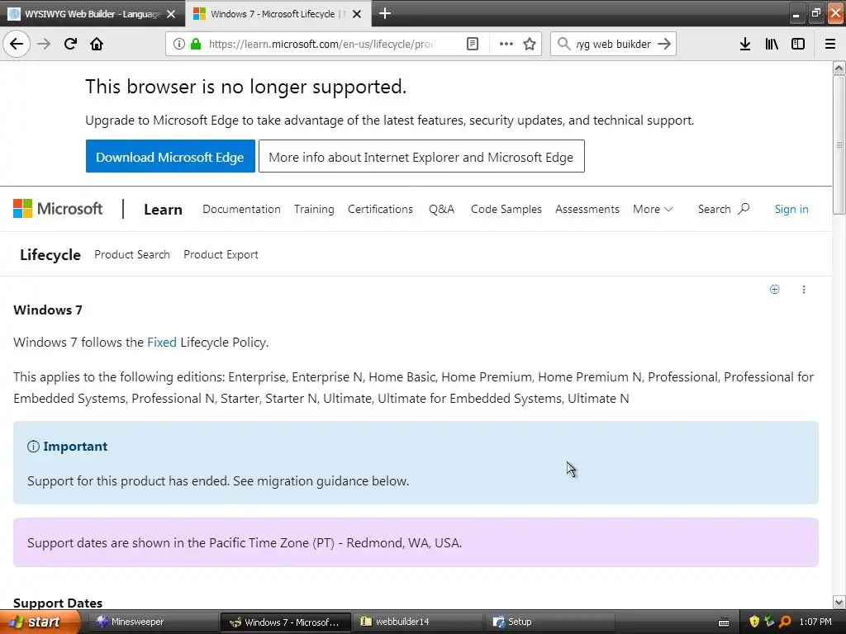Show site information icon in address bar

pyautogui.click(x=179, y=44)
